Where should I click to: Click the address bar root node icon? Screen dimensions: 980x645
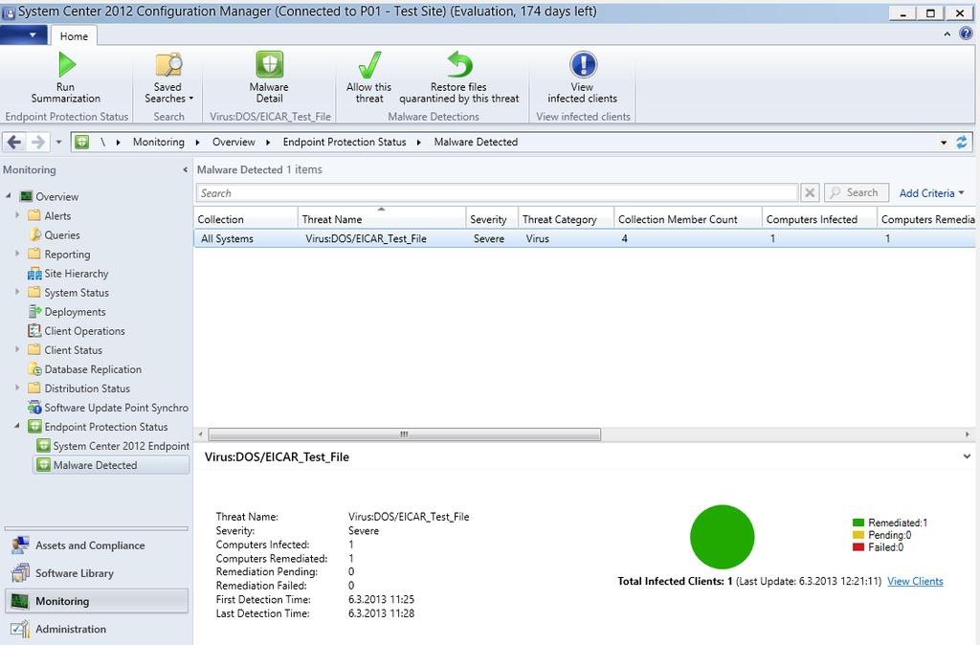82,142
